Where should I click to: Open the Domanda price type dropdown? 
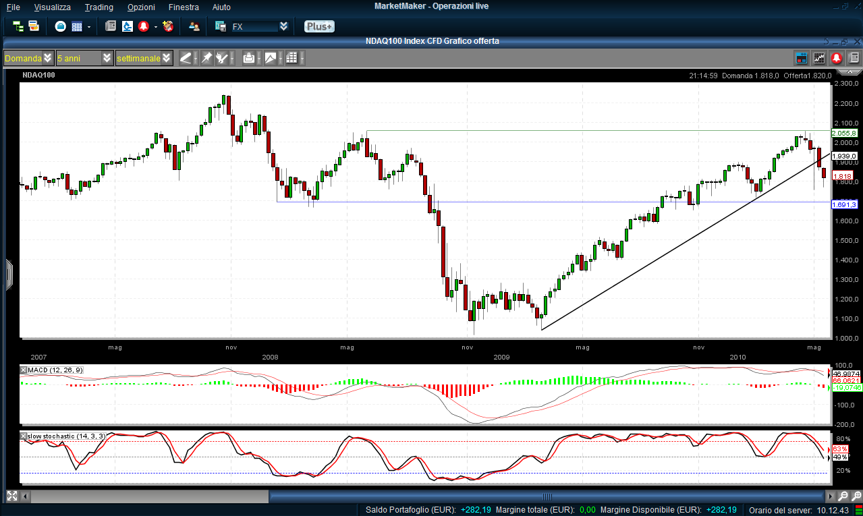coord(47,58)
